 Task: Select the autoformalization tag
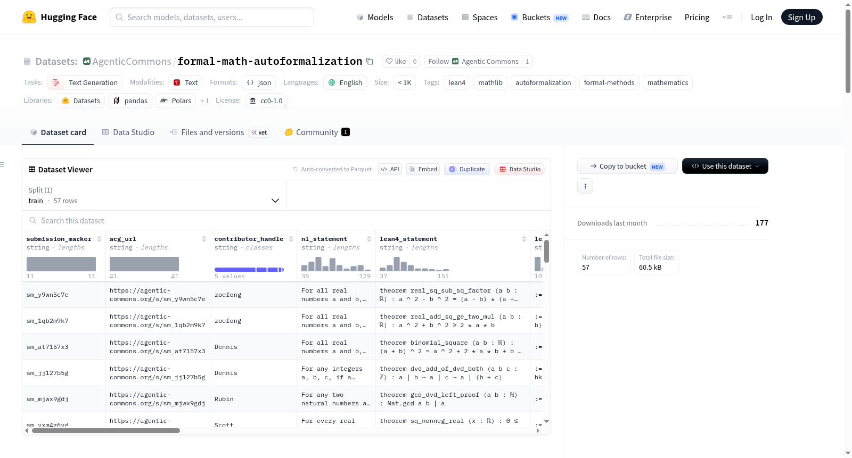pyautogui.click(x=543, y=82)
